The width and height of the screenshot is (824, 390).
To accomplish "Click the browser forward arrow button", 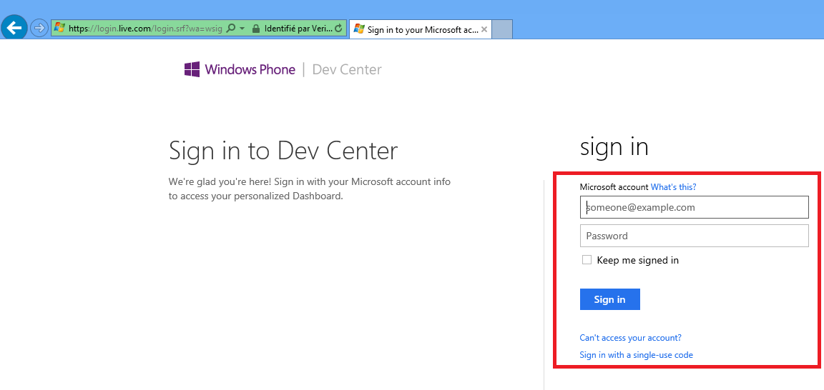I will (x=39, y=28).
